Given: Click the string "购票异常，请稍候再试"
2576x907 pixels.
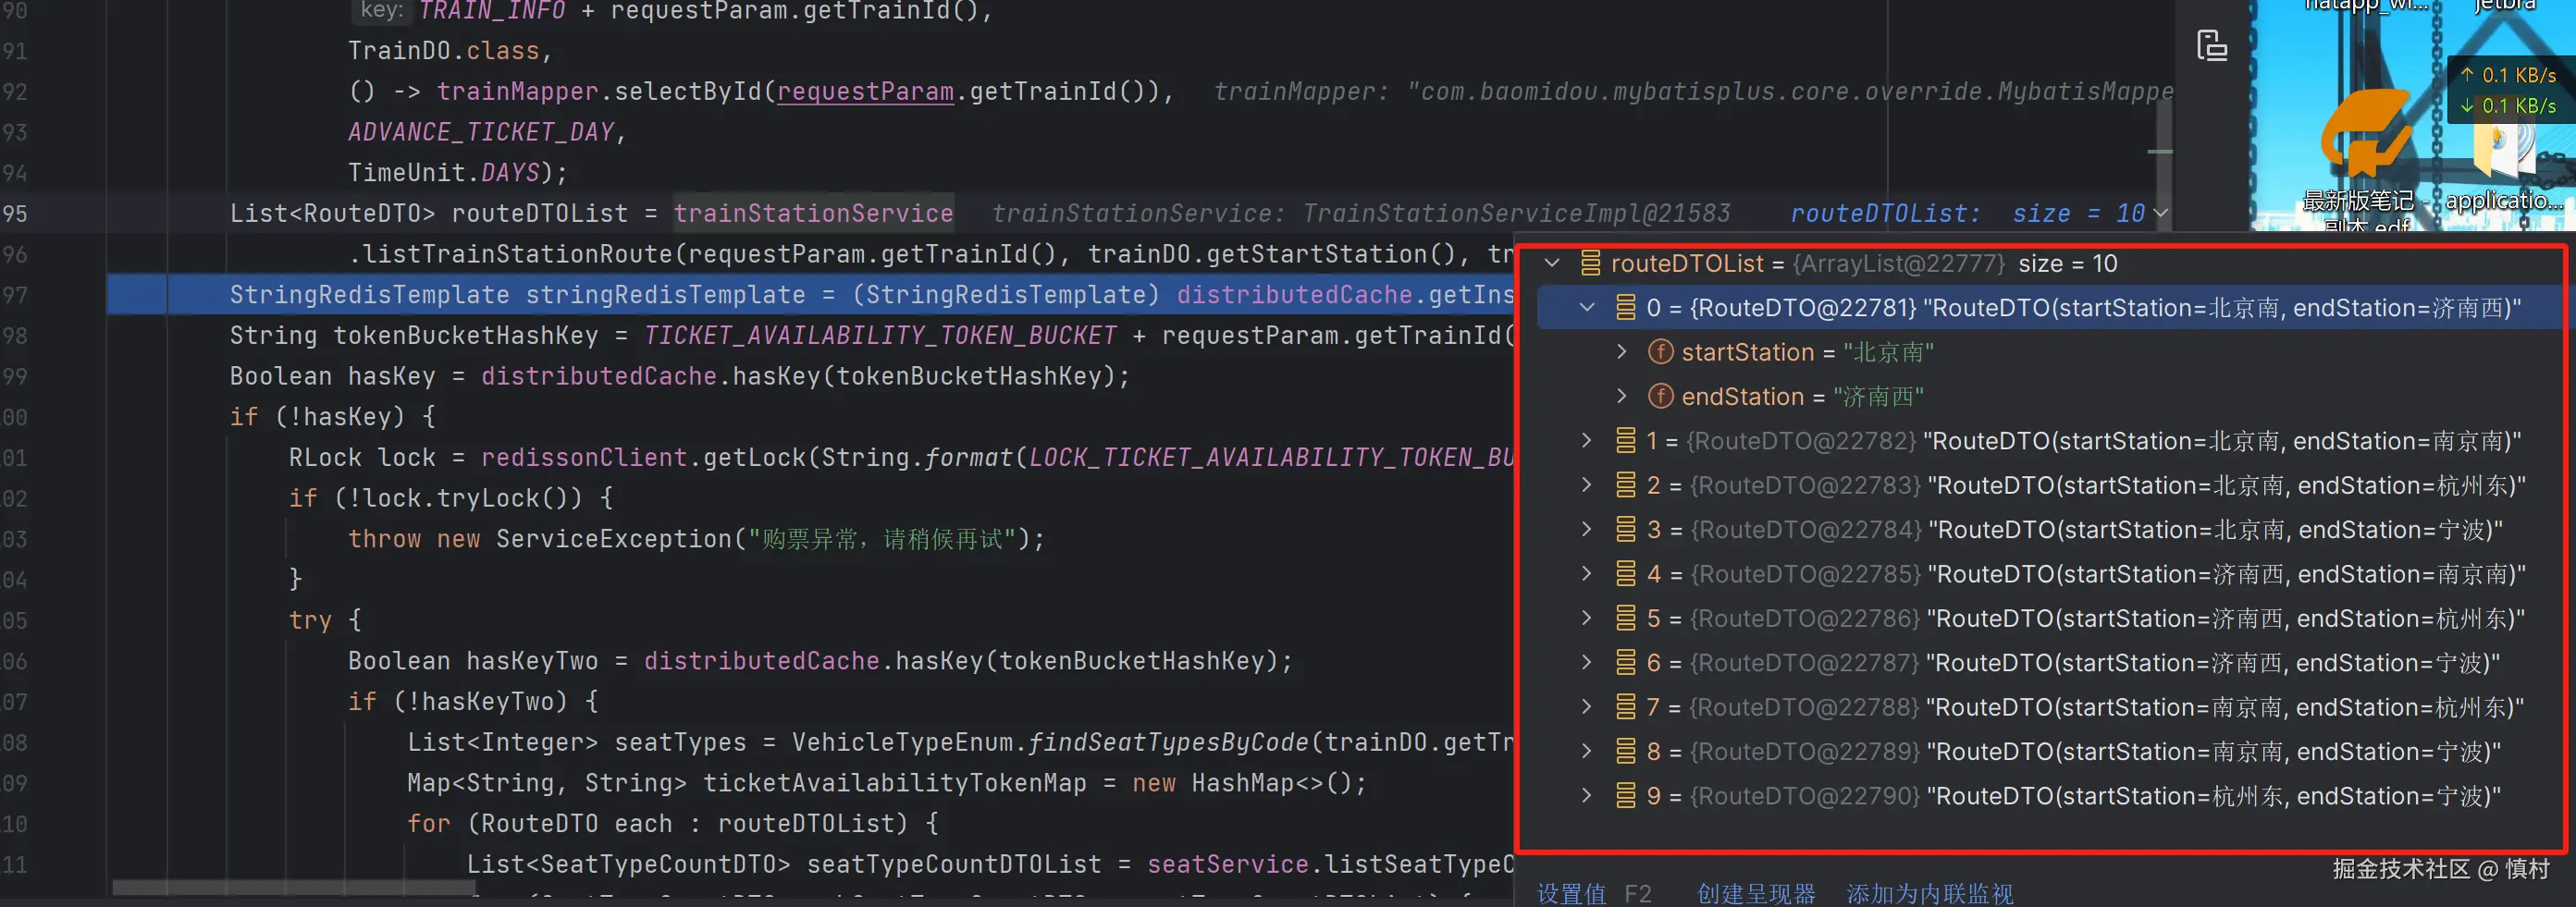Looking at the screenshot, I should (882, 539).
